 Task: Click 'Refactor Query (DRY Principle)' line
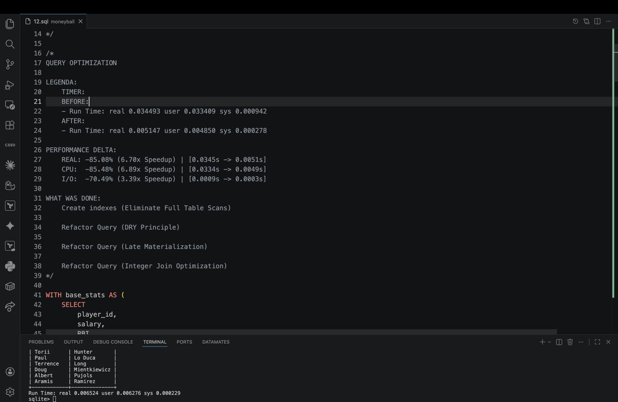pos(121,227)
